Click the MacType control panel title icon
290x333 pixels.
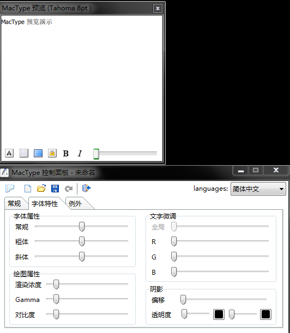pyautogui.click(x=4, y=173)
